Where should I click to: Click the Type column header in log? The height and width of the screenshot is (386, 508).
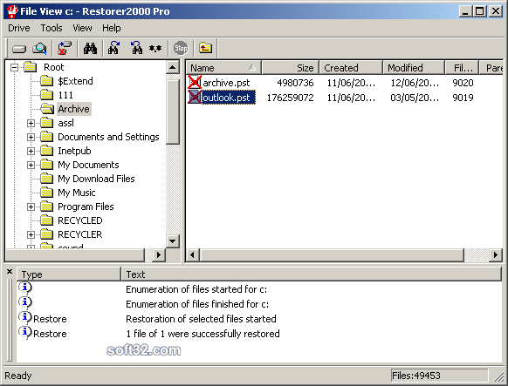click(69, 274)
